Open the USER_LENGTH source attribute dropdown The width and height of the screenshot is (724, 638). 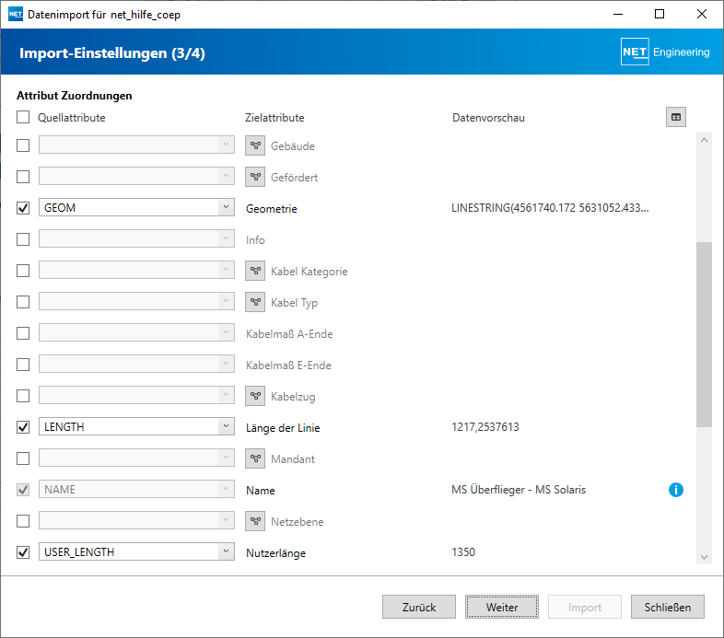136,551
